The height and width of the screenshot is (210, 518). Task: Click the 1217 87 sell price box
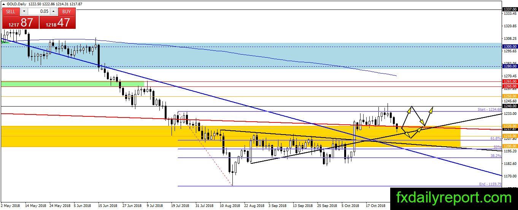(20, 22)
